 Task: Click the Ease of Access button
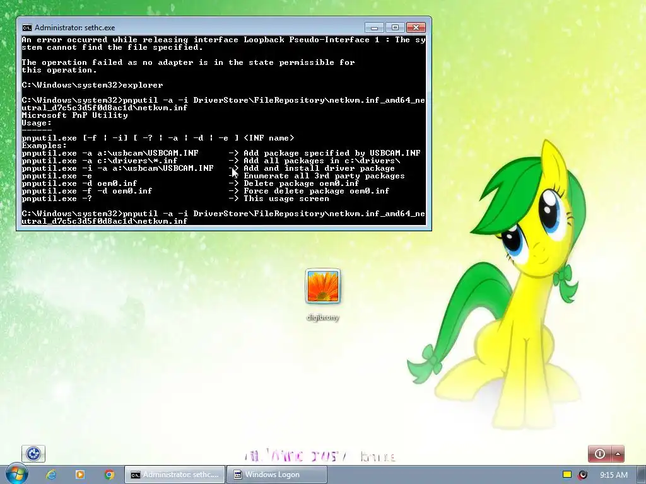click(33, 454)
